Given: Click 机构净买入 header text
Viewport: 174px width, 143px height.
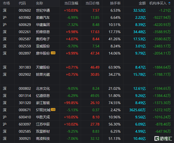Looking at the screenshot, I should (158, 3).
